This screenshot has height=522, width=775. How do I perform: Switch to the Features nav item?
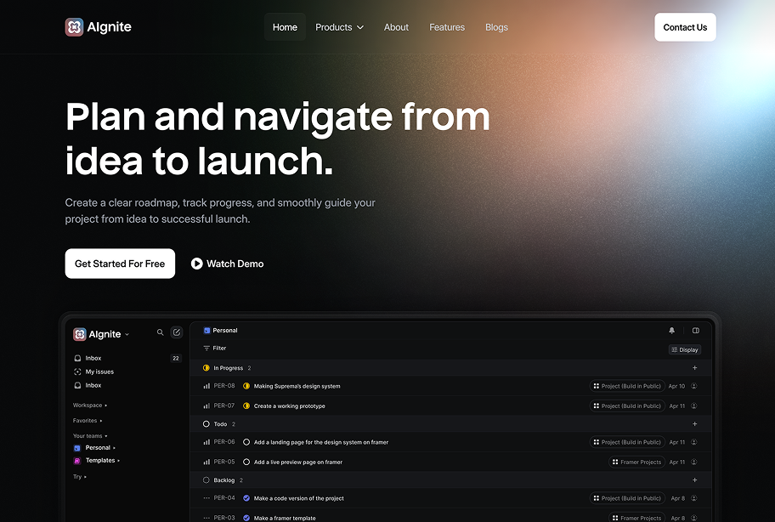(x=447, y=26)
